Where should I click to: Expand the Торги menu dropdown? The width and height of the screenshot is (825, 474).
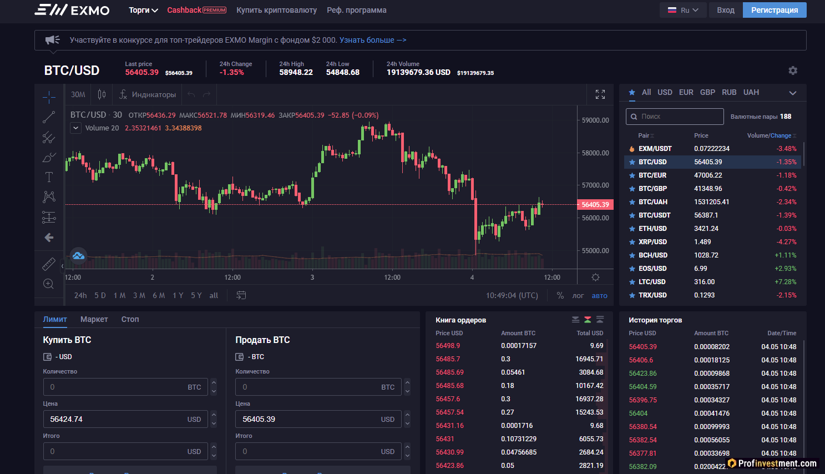(x=143, y=10)
